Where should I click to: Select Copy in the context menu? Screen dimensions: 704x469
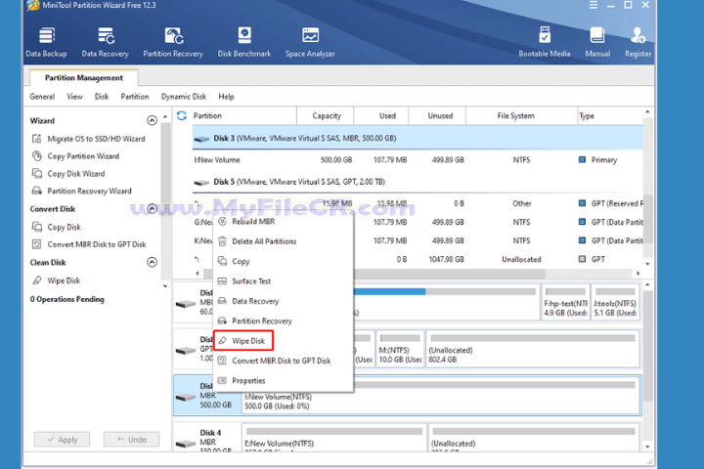point(283,261)
